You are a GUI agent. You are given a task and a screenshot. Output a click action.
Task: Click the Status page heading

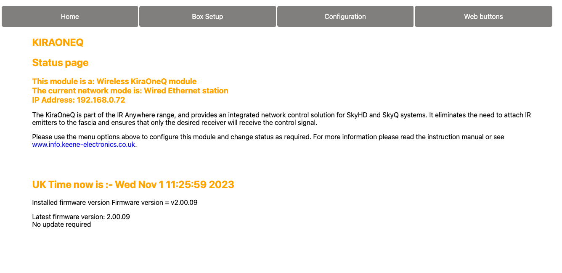click(60, 62)
